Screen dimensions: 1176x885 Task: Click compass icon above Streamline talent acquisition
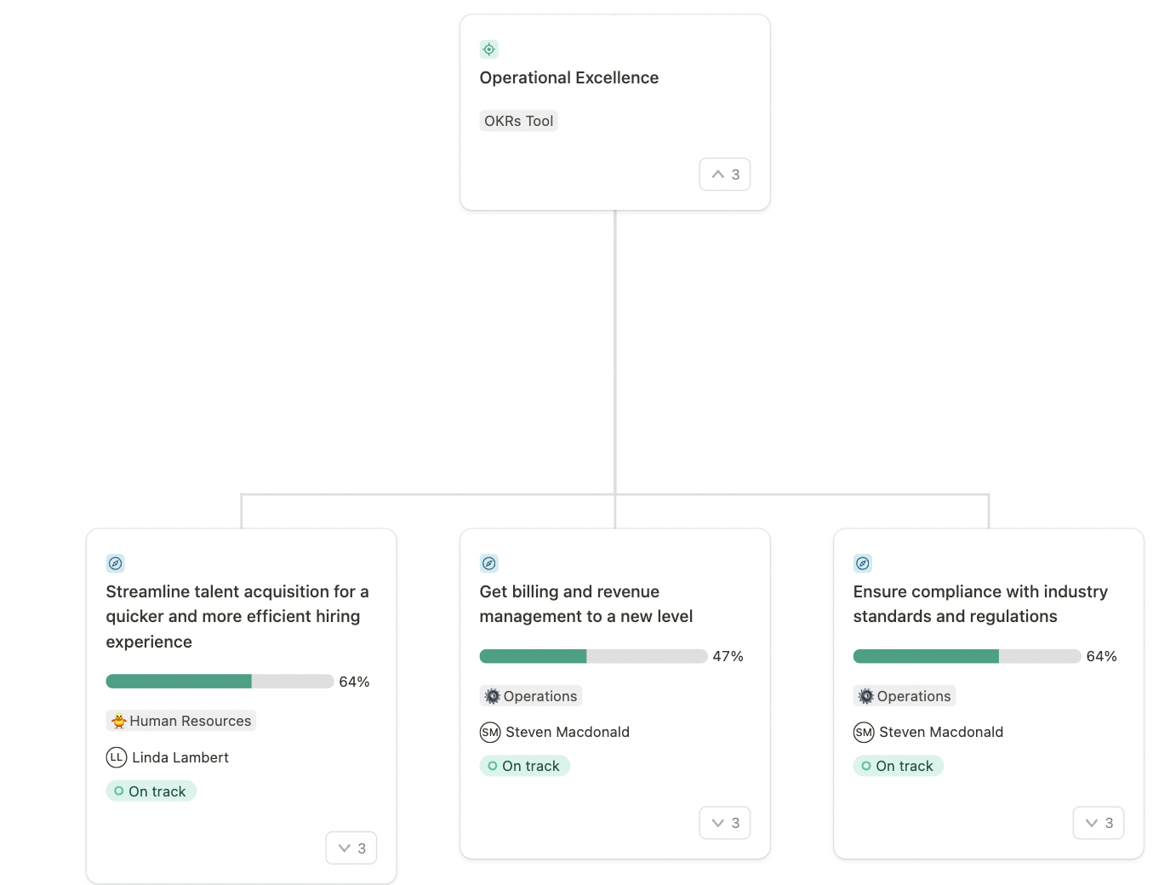[x=115, y=563]
